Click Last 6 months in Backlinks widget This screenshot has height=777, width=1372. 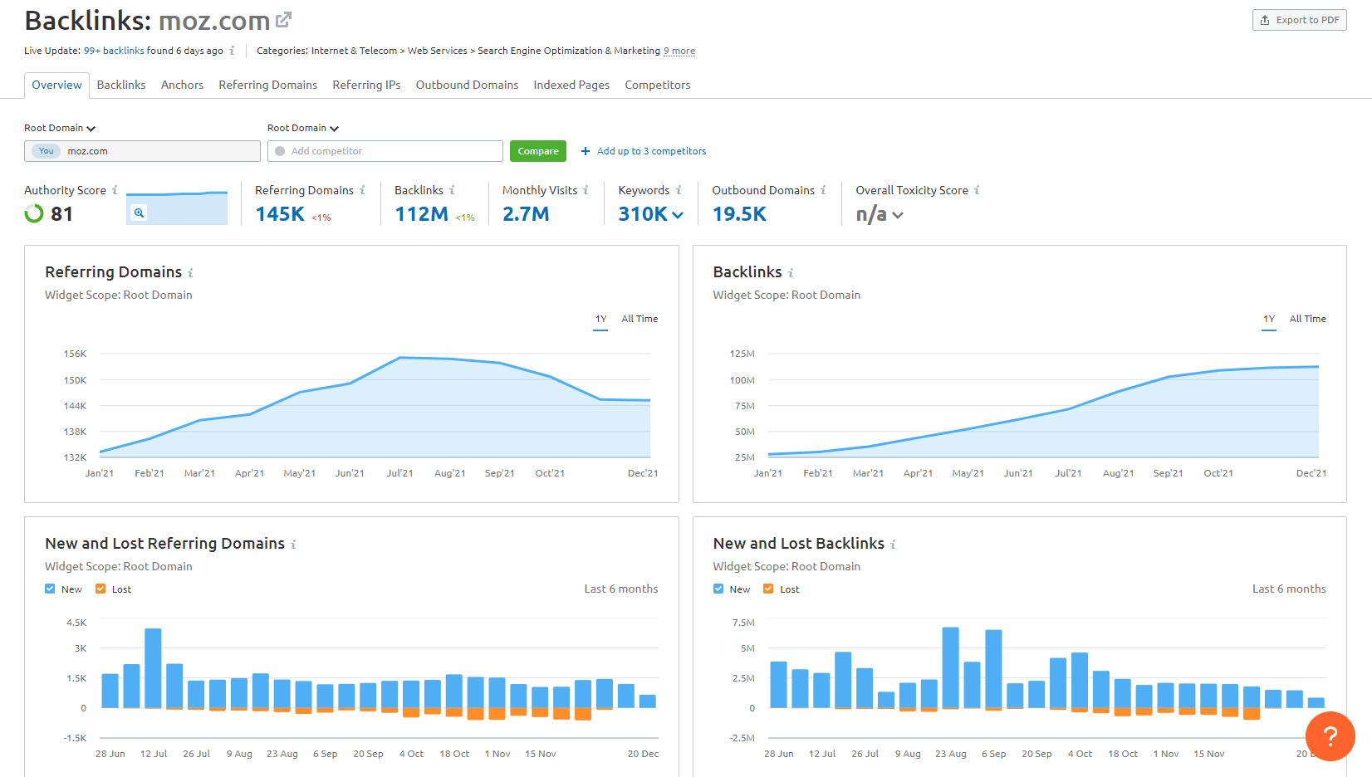click(x=1289, y=589)
